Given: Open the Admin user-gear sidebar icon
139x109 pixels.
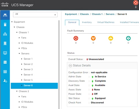Looking at the screenshot, I should click(x=5, y=81).
